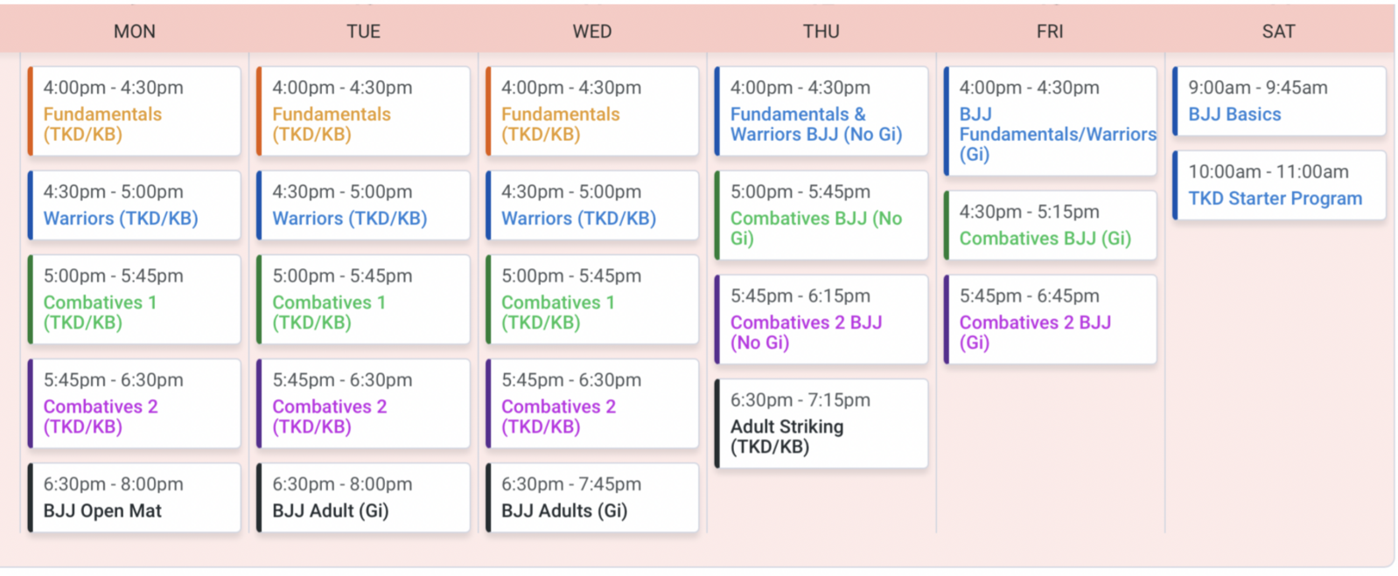
Task: Select Friday's Combatives BJJ (Gi) class
Action: [1051, 226]
